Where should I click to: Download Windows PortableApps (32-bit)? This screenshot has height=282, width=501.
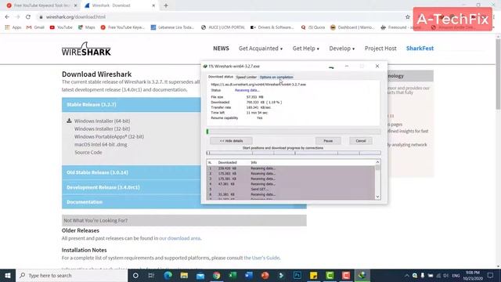point(109,136)
